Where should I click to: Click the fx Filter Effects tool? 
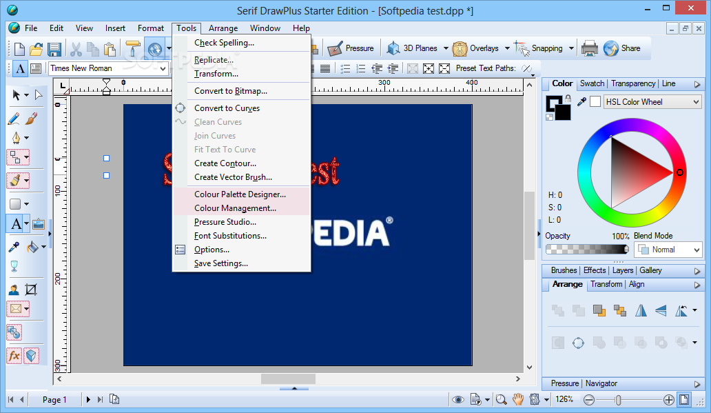[14, 355]
